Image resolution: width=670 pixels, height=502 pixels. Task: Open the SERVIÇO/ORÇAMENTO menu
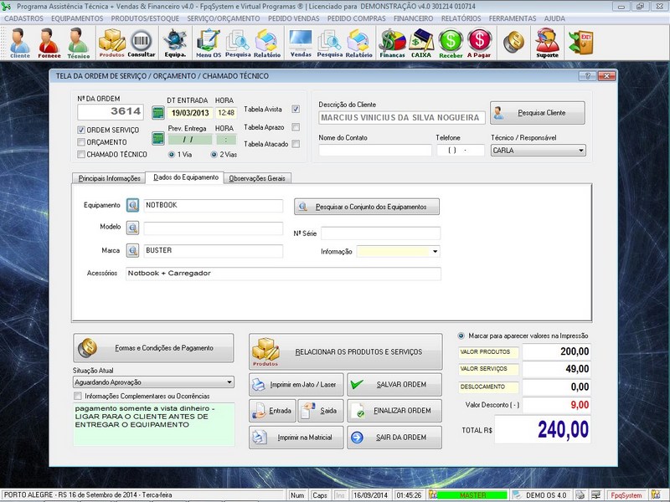224,18
